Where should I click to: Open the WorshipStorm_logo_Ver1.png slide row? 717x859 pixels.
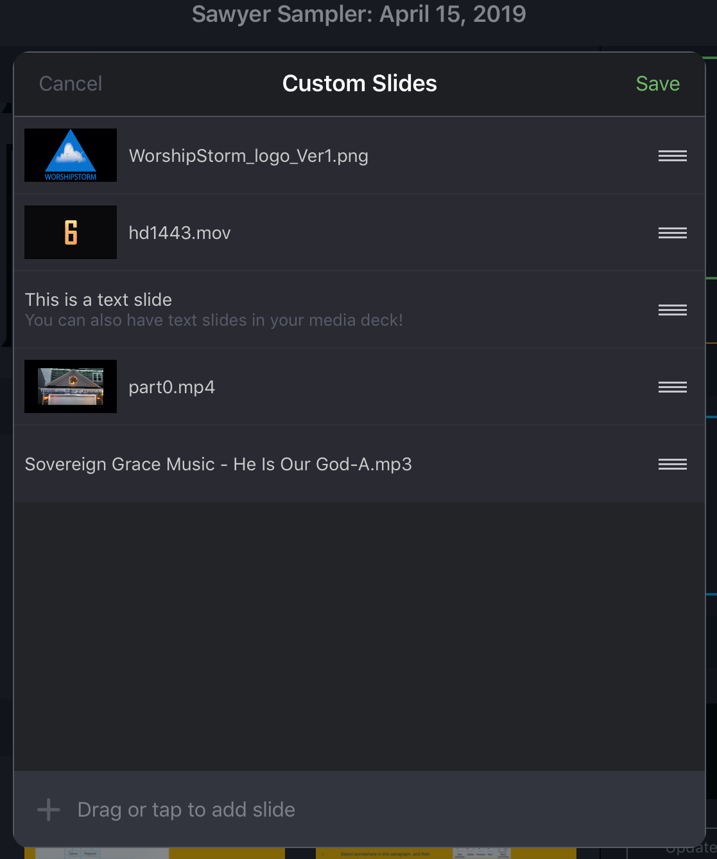coord(359,155)
